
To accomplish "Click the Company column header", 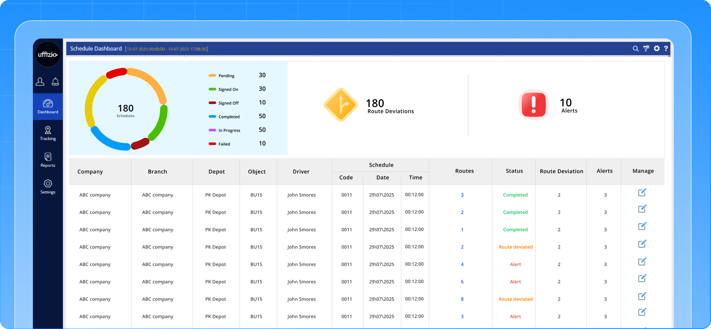I will point(90,172).
